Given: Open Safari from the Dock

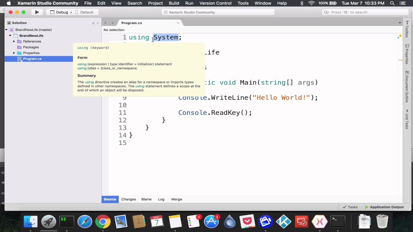Looking at the screenshot, I should coord(85,222).
